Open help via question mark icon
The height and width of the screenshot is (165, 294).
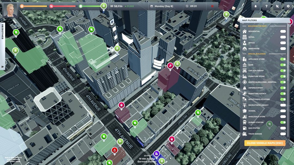[266, 6]
